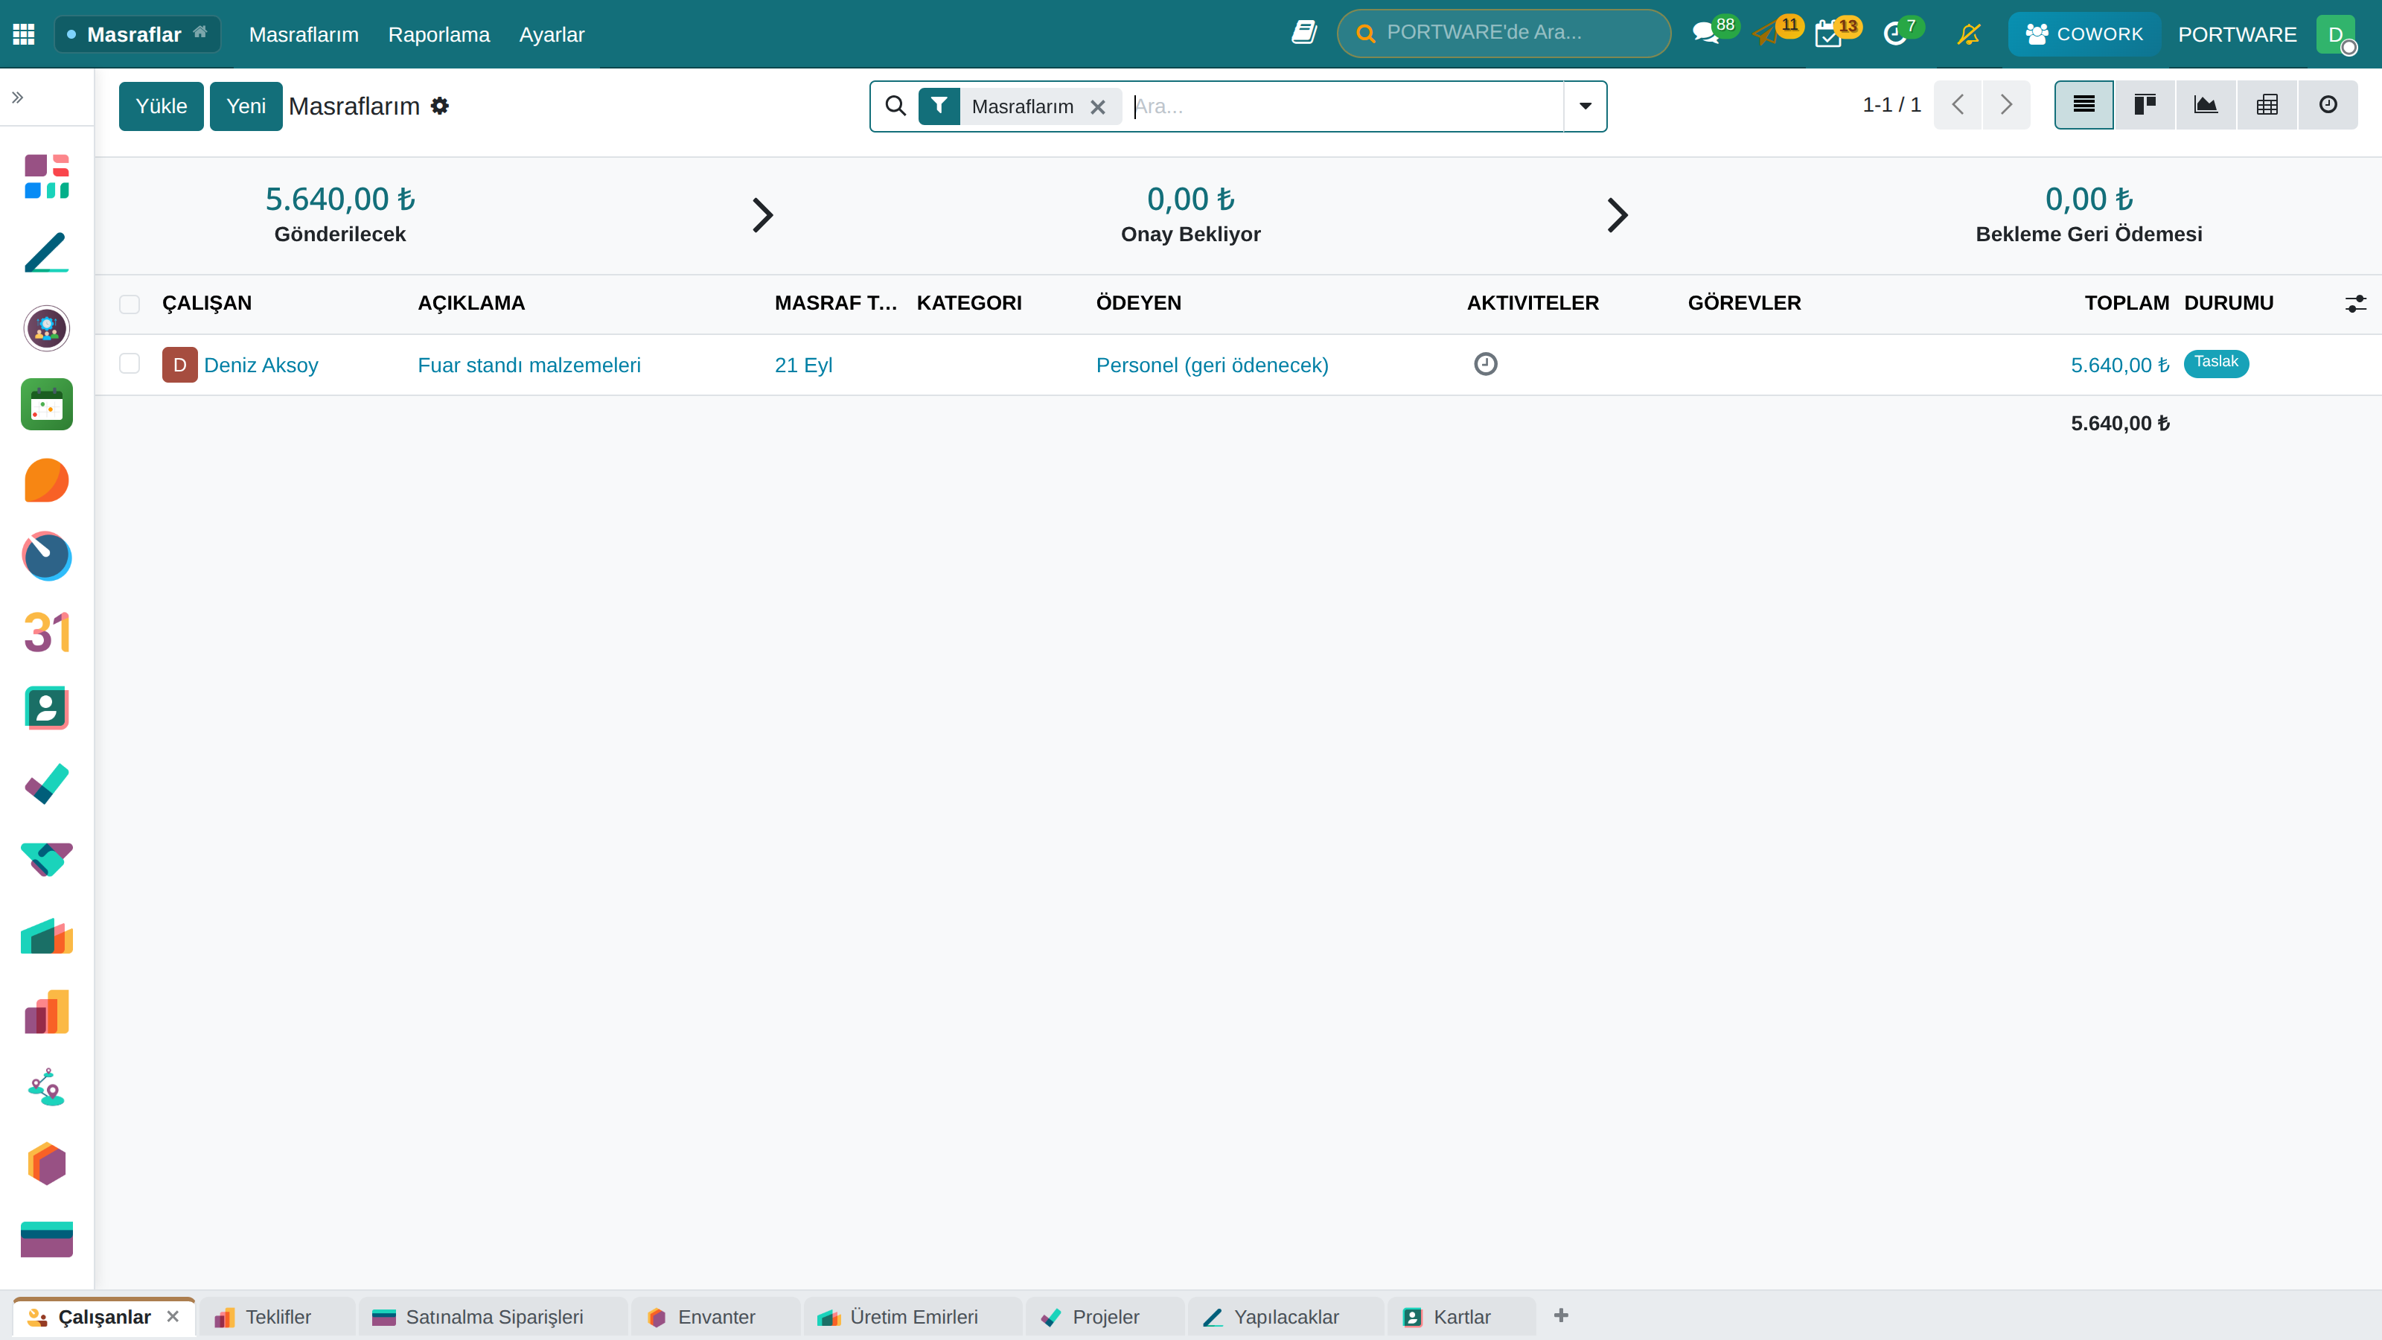Add a new bottom tab with plus
This screenshot has width=2382, height=1340.
pyautogui.click(x=1561, y=1315)
